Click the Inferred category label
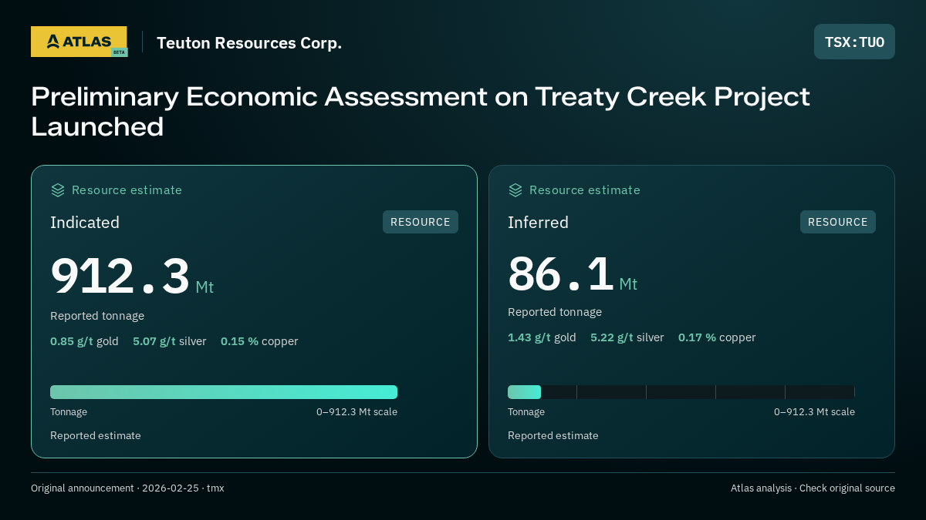The image size is (926, 520). (538, 223)
